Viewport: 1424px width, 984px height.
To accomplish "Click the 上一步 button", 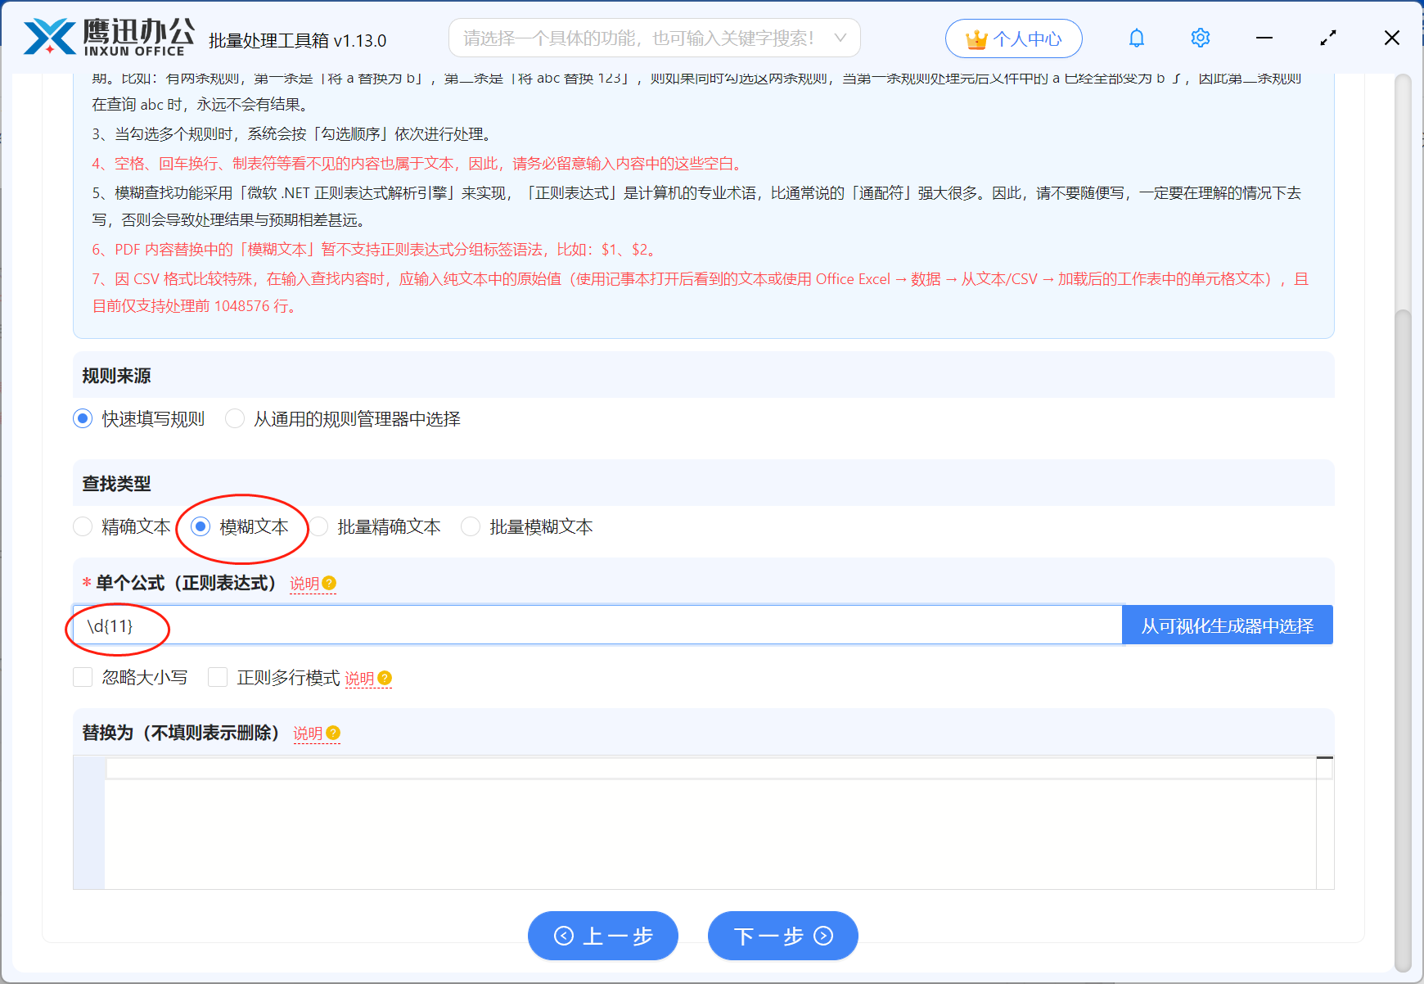I will (603, 936).
